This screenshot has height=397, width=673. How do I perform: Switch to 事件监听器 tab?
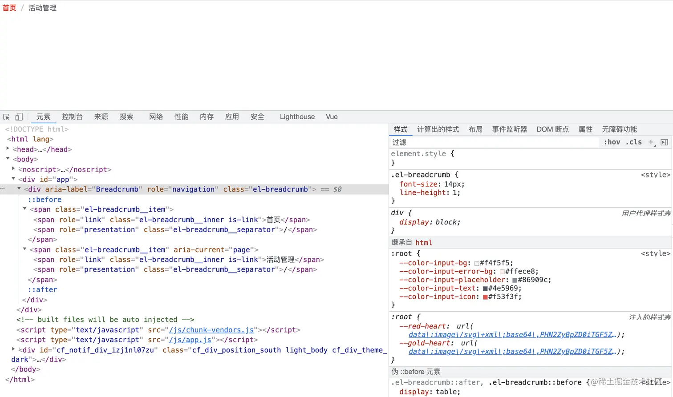point(510,129)
